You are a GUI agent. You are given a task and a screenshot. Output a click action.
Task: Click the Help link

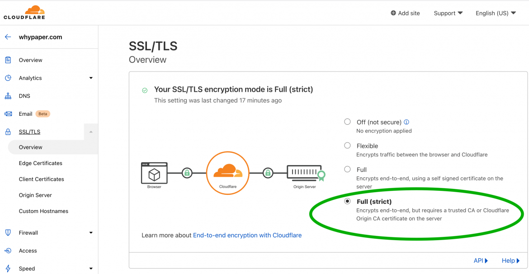coord(508,260)
